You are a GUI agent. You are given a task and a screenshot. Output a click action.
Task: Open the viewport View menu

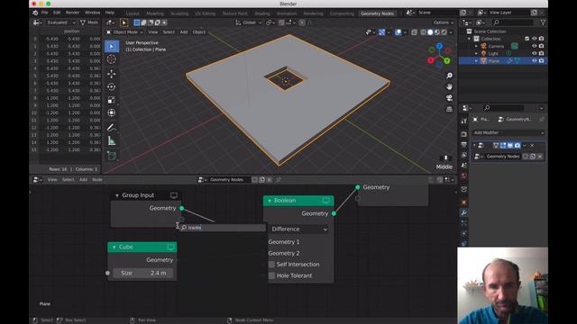pos(152,32)
